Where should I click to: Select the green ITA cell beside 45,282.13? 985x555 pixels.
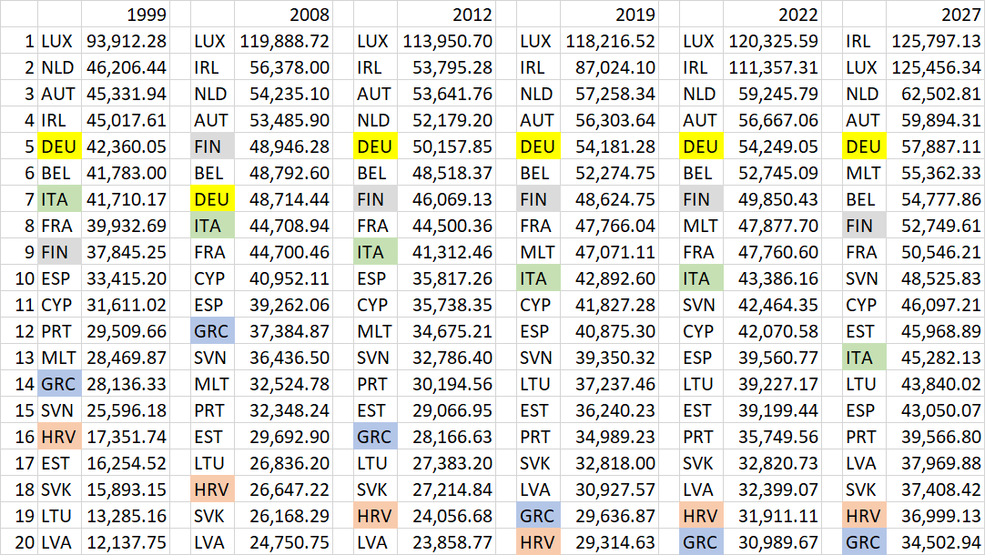(x=865, y=358)
